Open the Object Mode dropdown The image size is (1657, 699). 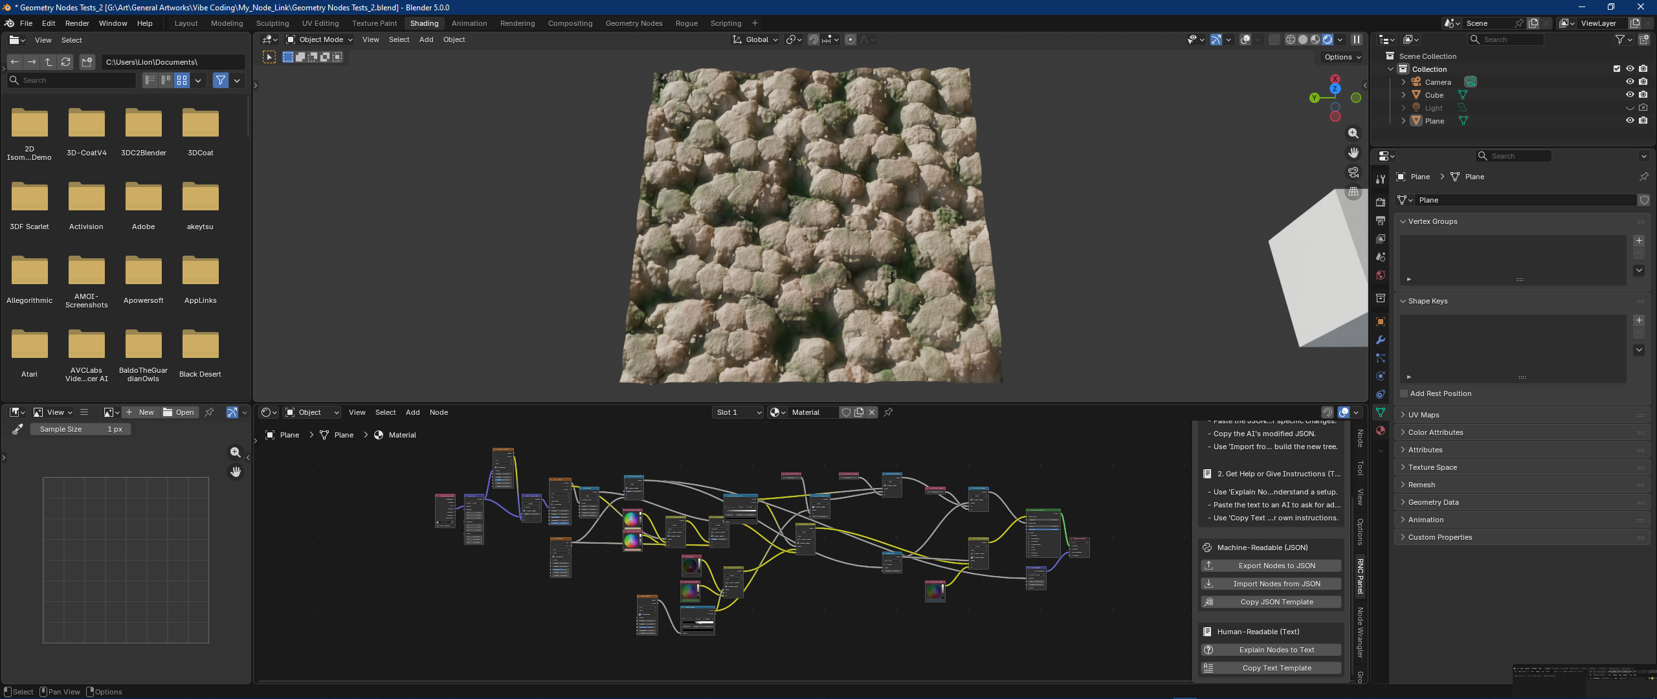(320, 39)
